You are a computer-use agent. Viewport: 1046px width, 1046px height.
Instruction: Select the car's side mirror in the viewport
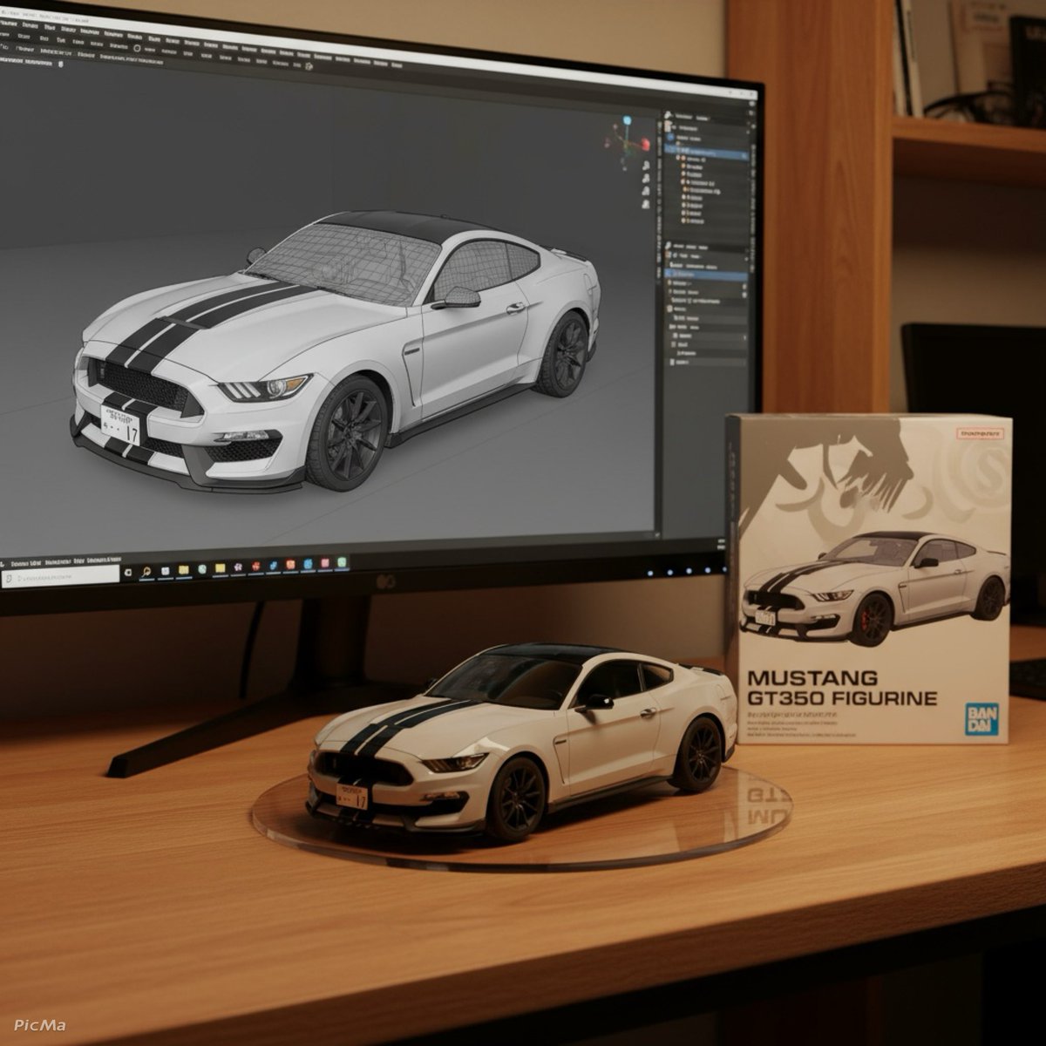(458, 297)
